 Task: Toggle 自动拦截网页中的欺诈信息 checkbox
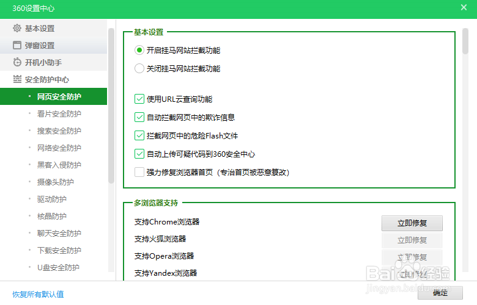tap(139, 117)
